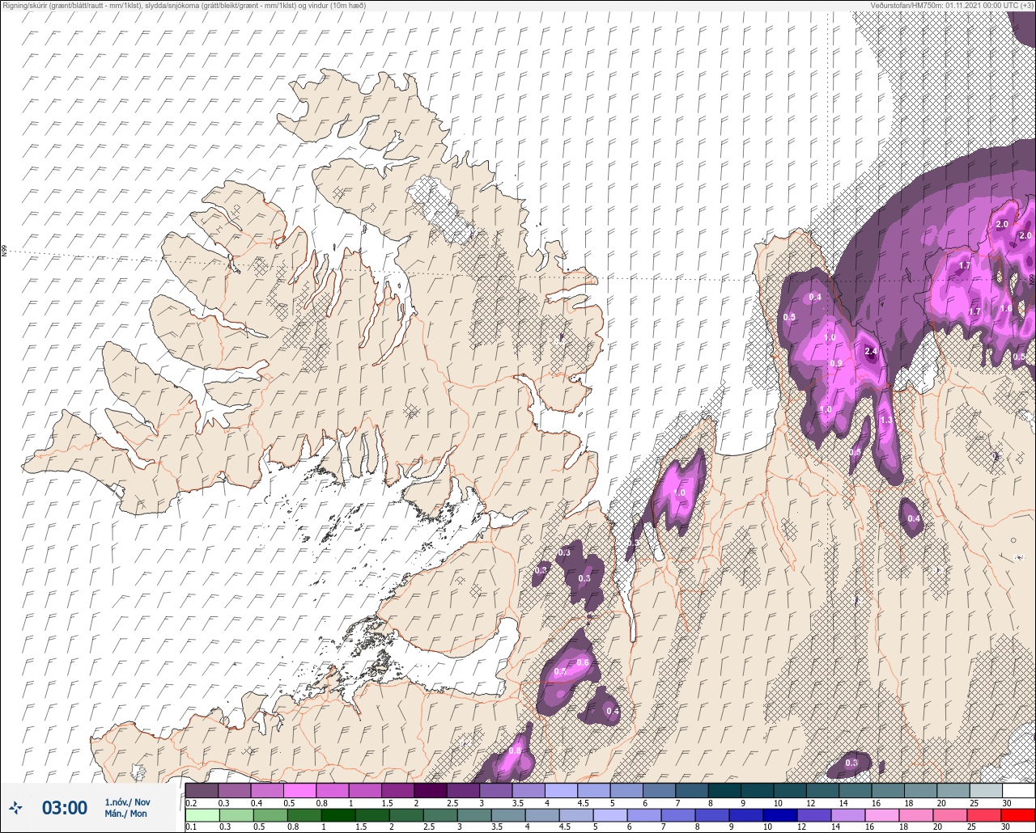Image resolution: width=1036 pixels, height=833 pixels.
Task: Pick top-row white legend swatch labeled 30
Action: coord(1017,790)
